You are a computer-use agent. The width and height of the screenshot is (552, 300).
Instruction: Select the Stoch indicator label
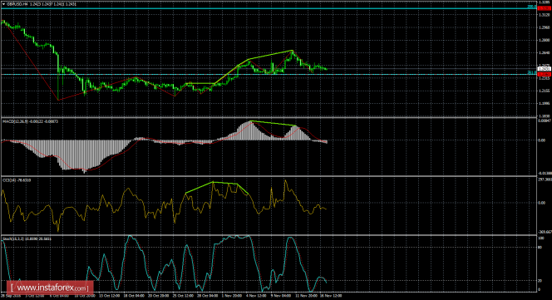click(x=14, y=239)
